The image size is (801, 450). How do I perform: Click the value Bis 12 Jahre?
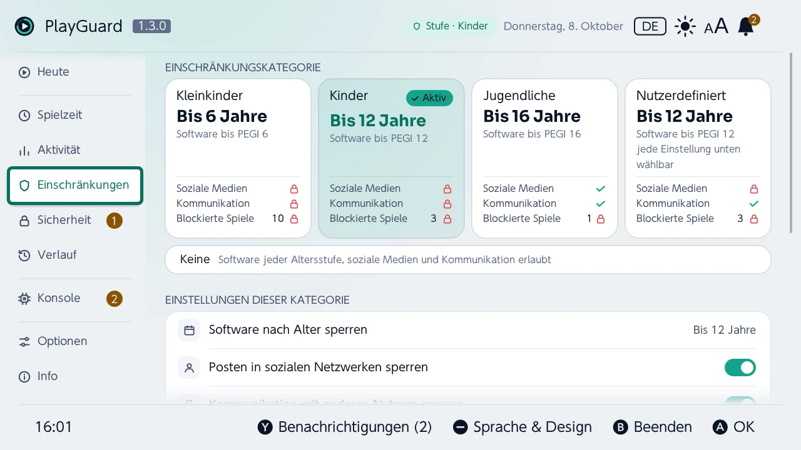[724, 330]
